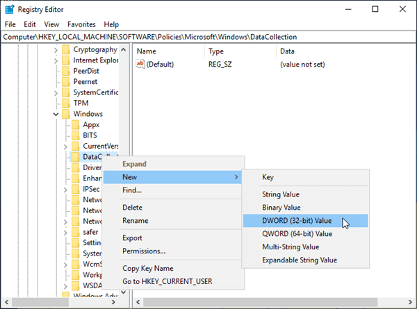Click the CurrentVersion folder icon
Viewport: 417px width, 309px height.
(x=76, y=146)
